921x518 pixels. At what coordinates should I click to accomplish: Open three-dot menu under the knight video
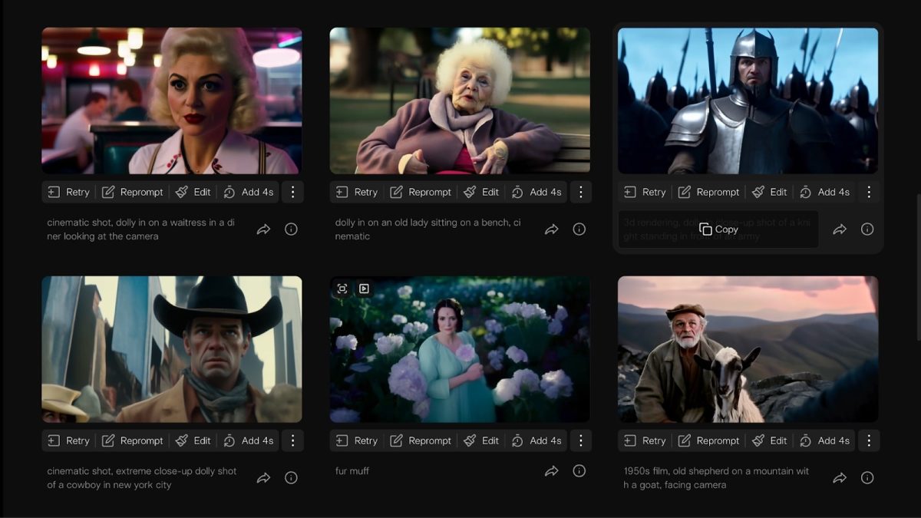point(869,192)
